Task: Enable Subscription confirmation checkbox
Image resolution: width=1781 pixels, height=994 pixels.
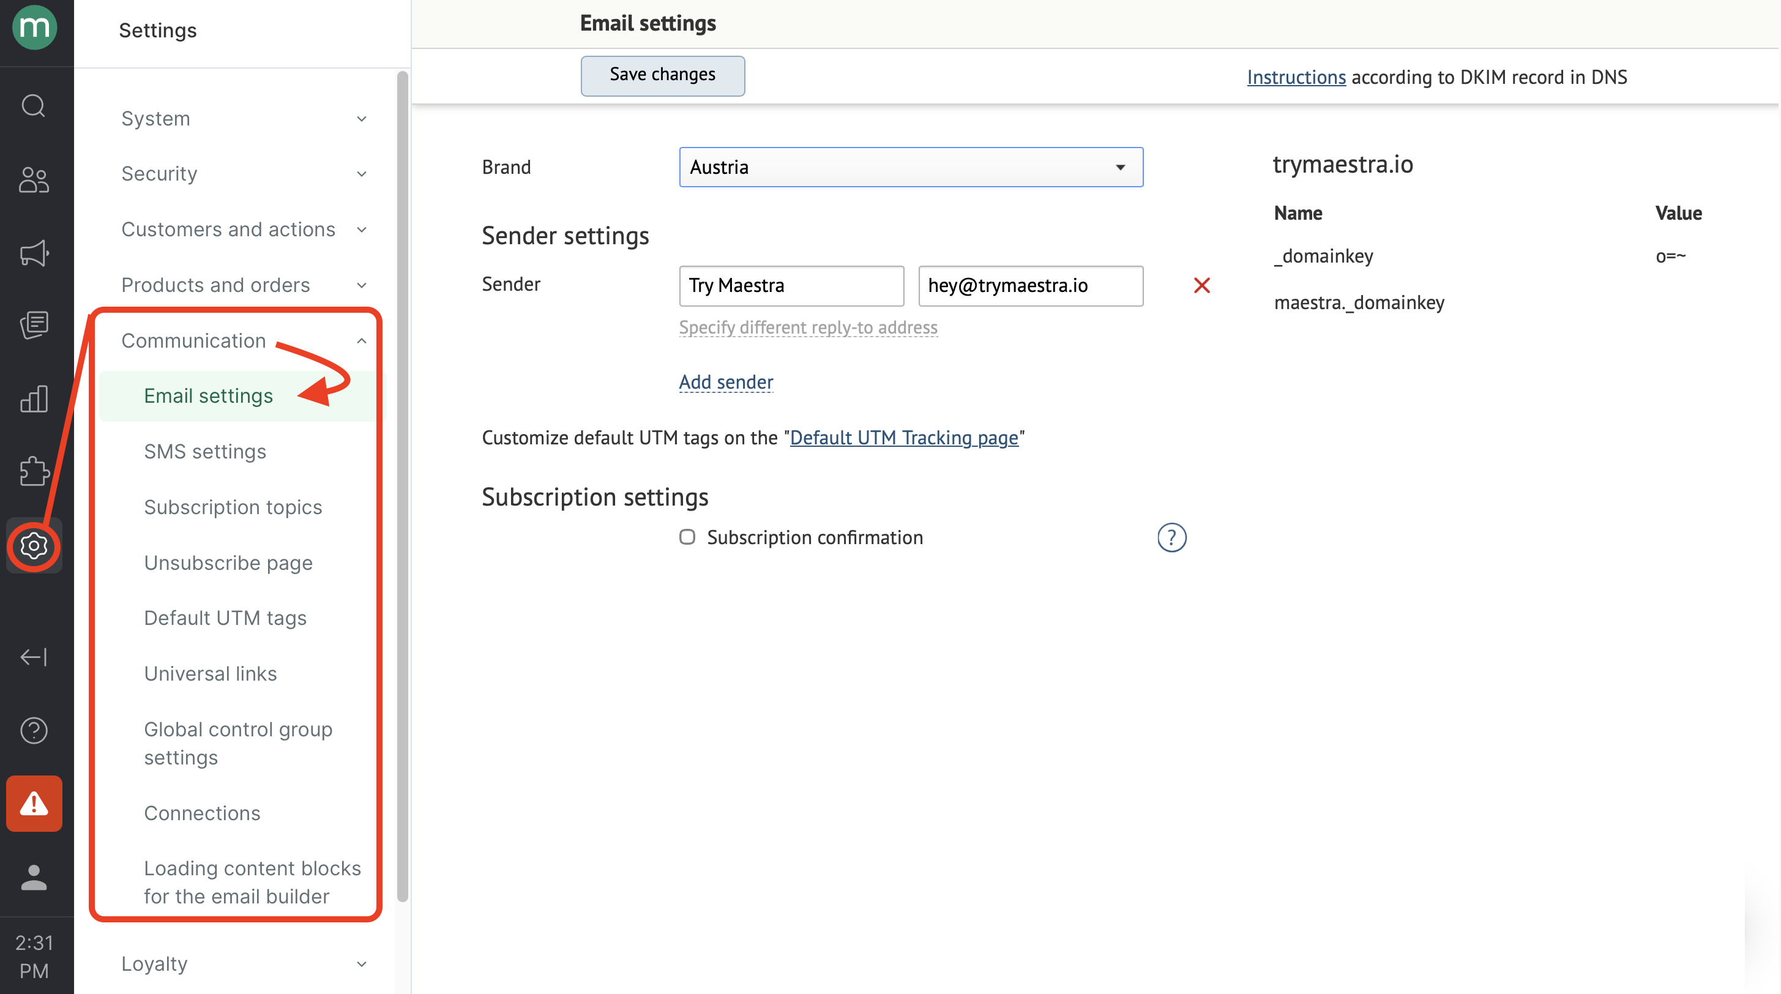Action: coord(687,537)
